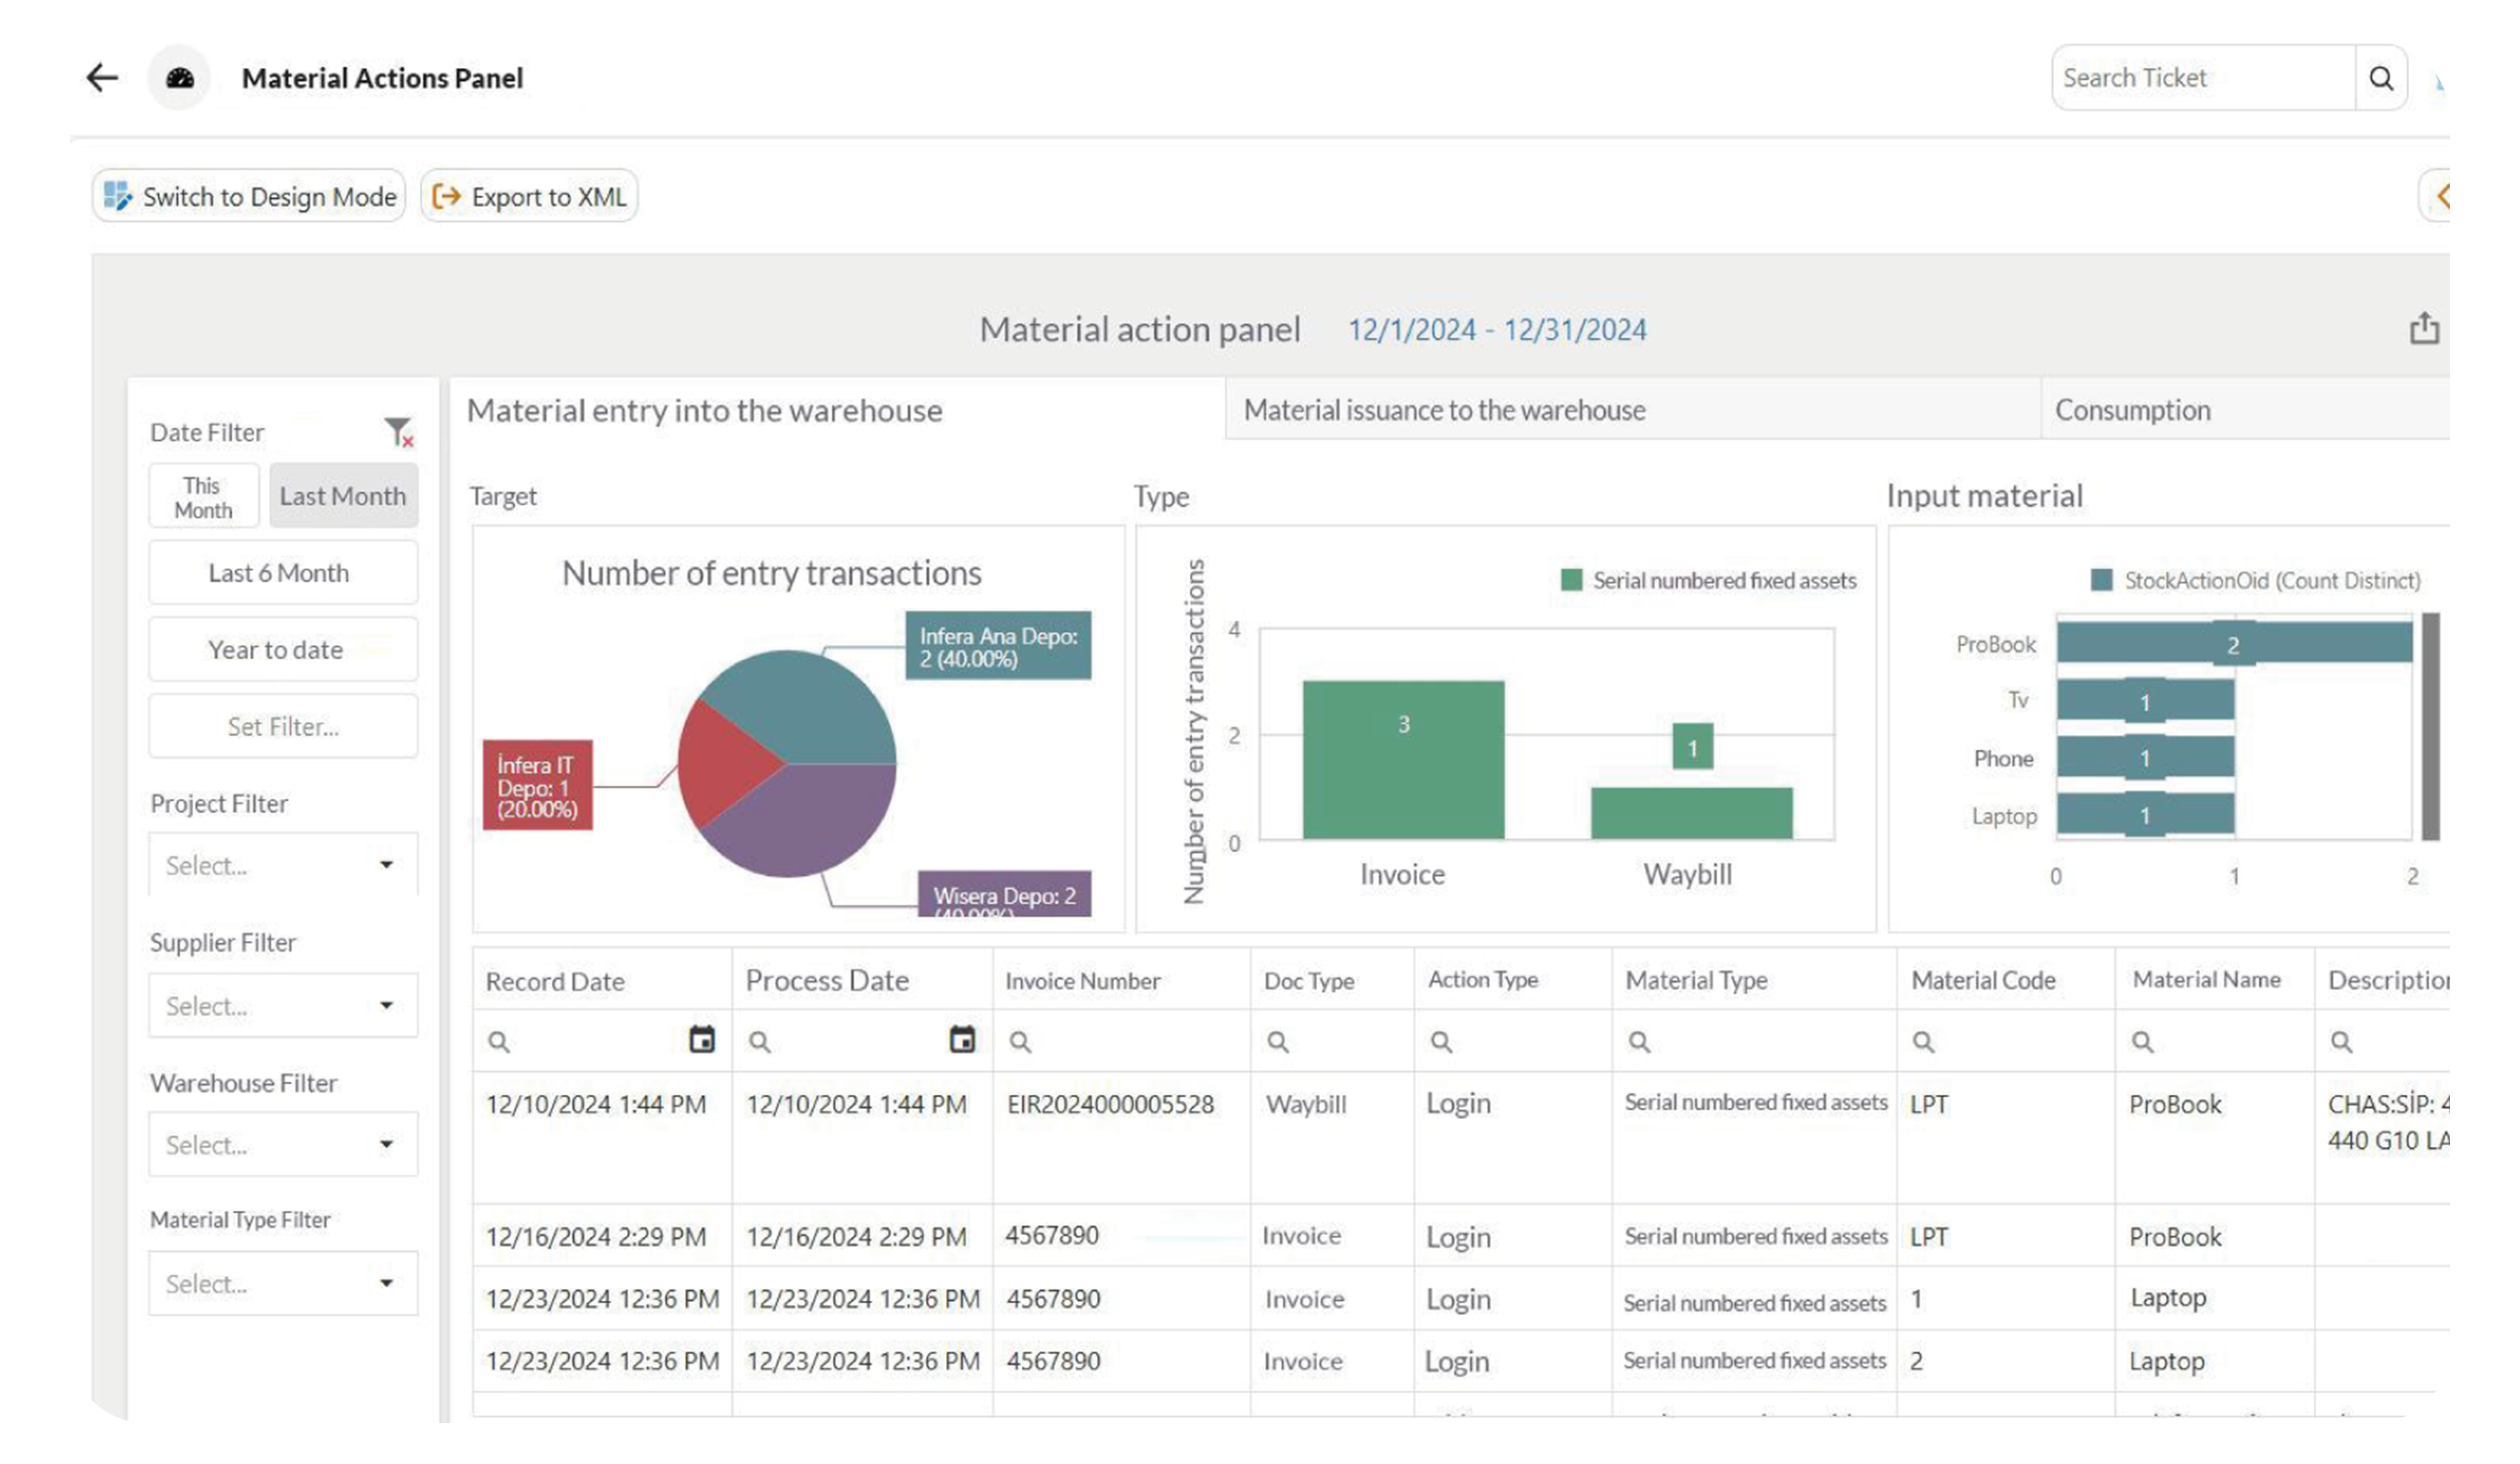The image size is (2520, 1464).
Task: Toggle Serial numbered fixed assets legend swatch
Action: (1571, 580)
